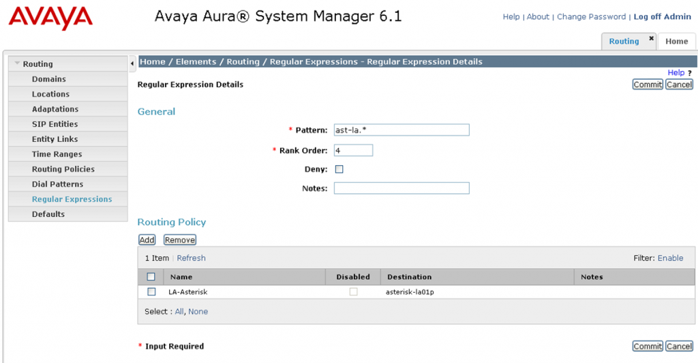Click the Select None link
The height and width of the screenshot is (363, 698).
(x=198, y=311)
